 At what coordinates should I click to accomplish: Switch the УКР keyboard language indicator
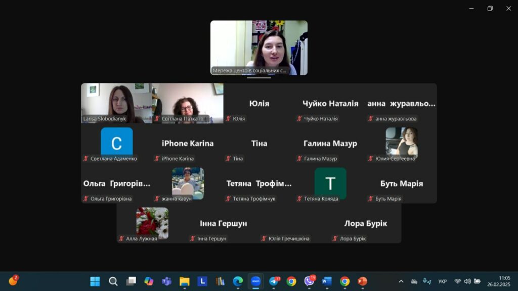tap(442, 281)
